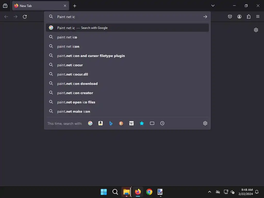Click the Go arrow in the address bar
Screen dimensions: 264x198
point(205,17)
